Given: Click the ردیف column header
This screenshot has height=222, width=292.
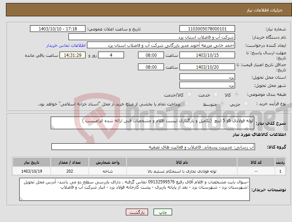Looking at the screenshot, I should (280, 162).
